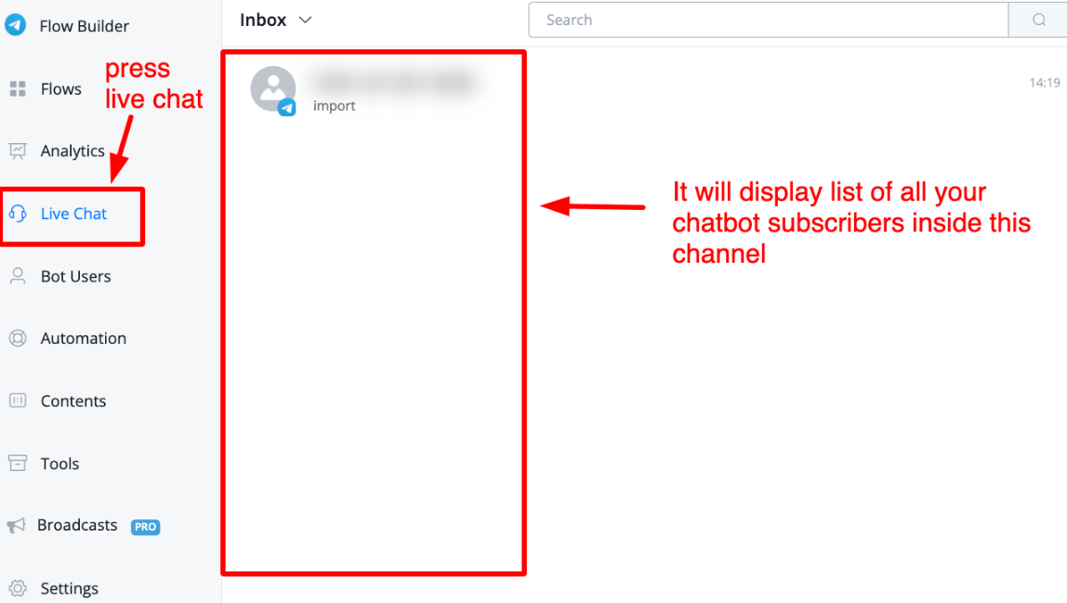Click the Bot Users person icon
Viewport: 1067px width, 603px height.
[x=18, y=276]
